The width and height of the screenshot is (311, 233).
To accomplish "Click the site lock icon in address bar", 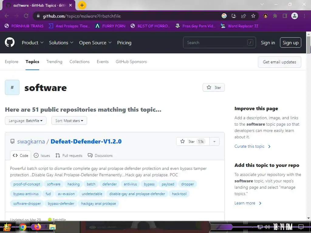I will [38, 16].
